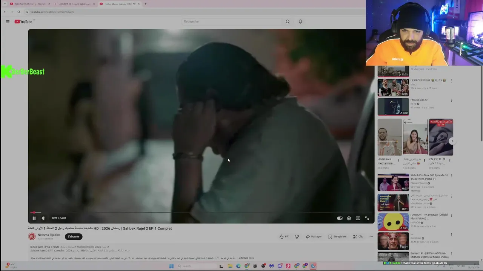Image resolution: width=483 pixels, height=271 pixels.
Task: Open more actions ellipsis under the video
Action: pos(371,236)
